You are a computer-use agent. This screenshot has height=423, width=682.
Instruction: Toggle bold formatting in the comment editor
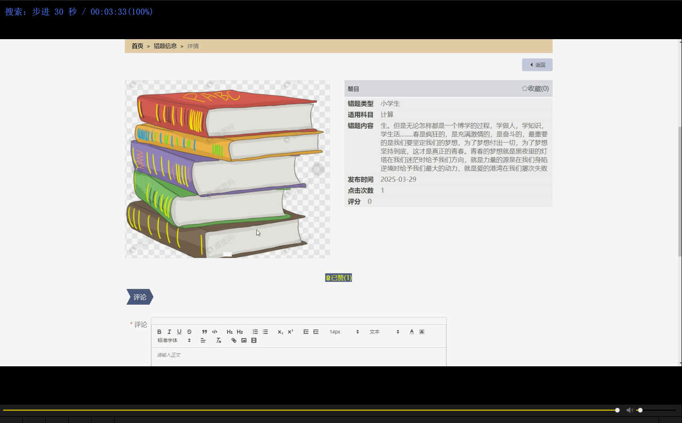click(x=159, y=332)
